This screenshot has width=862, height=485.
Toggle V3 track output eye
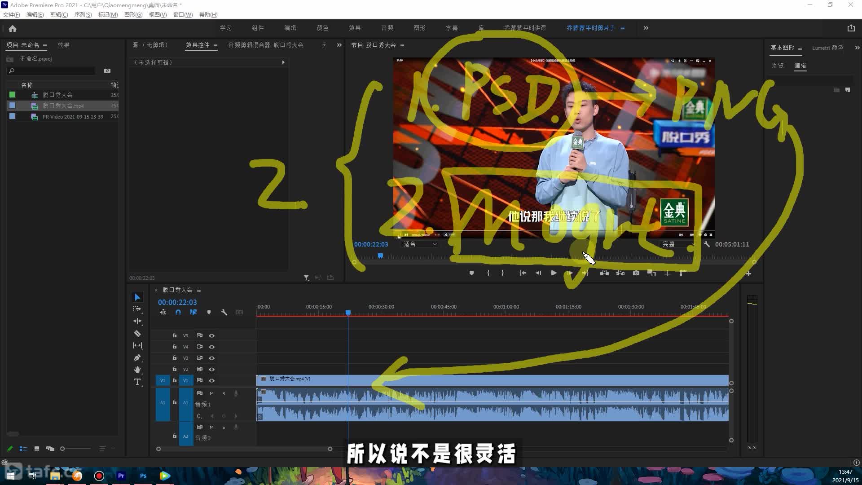tap(211, 358)
